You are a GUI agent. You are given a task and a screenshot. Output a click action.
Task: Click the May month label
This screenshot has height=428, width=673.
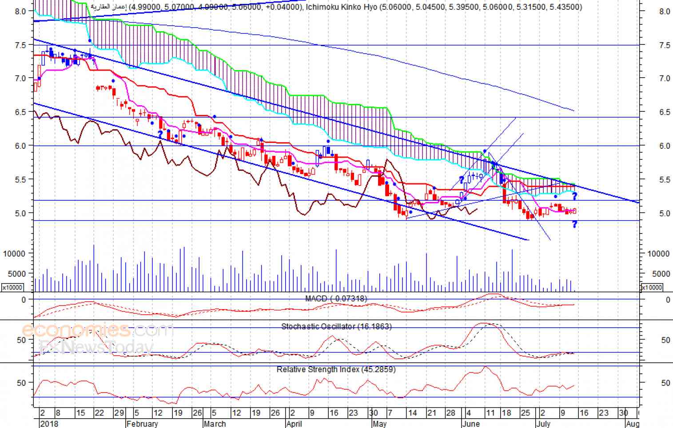click(x=380, y=424)
